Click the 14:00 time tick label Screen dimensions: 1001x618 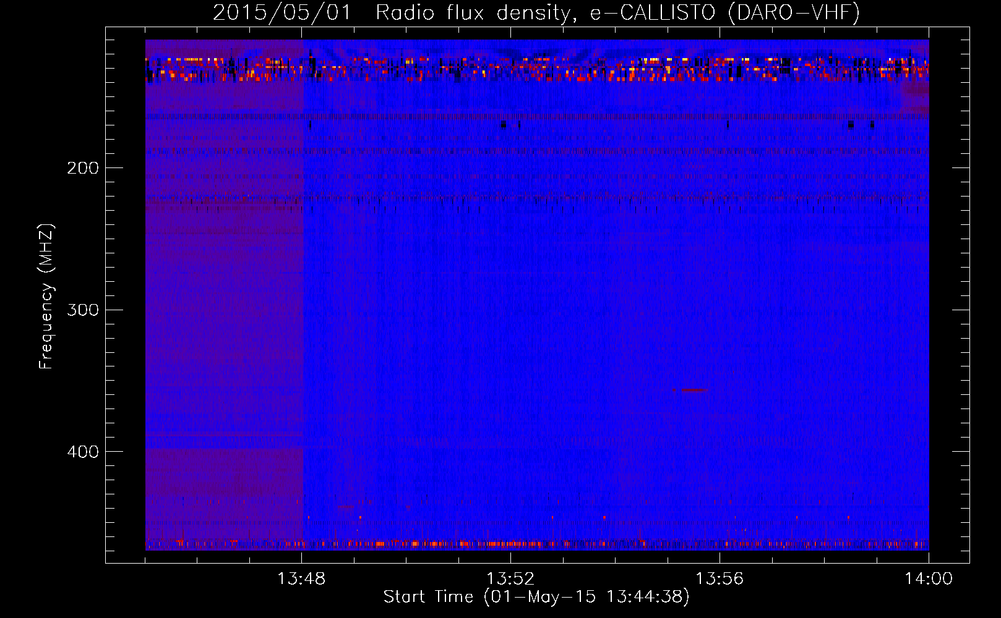(x=929, y=579)
